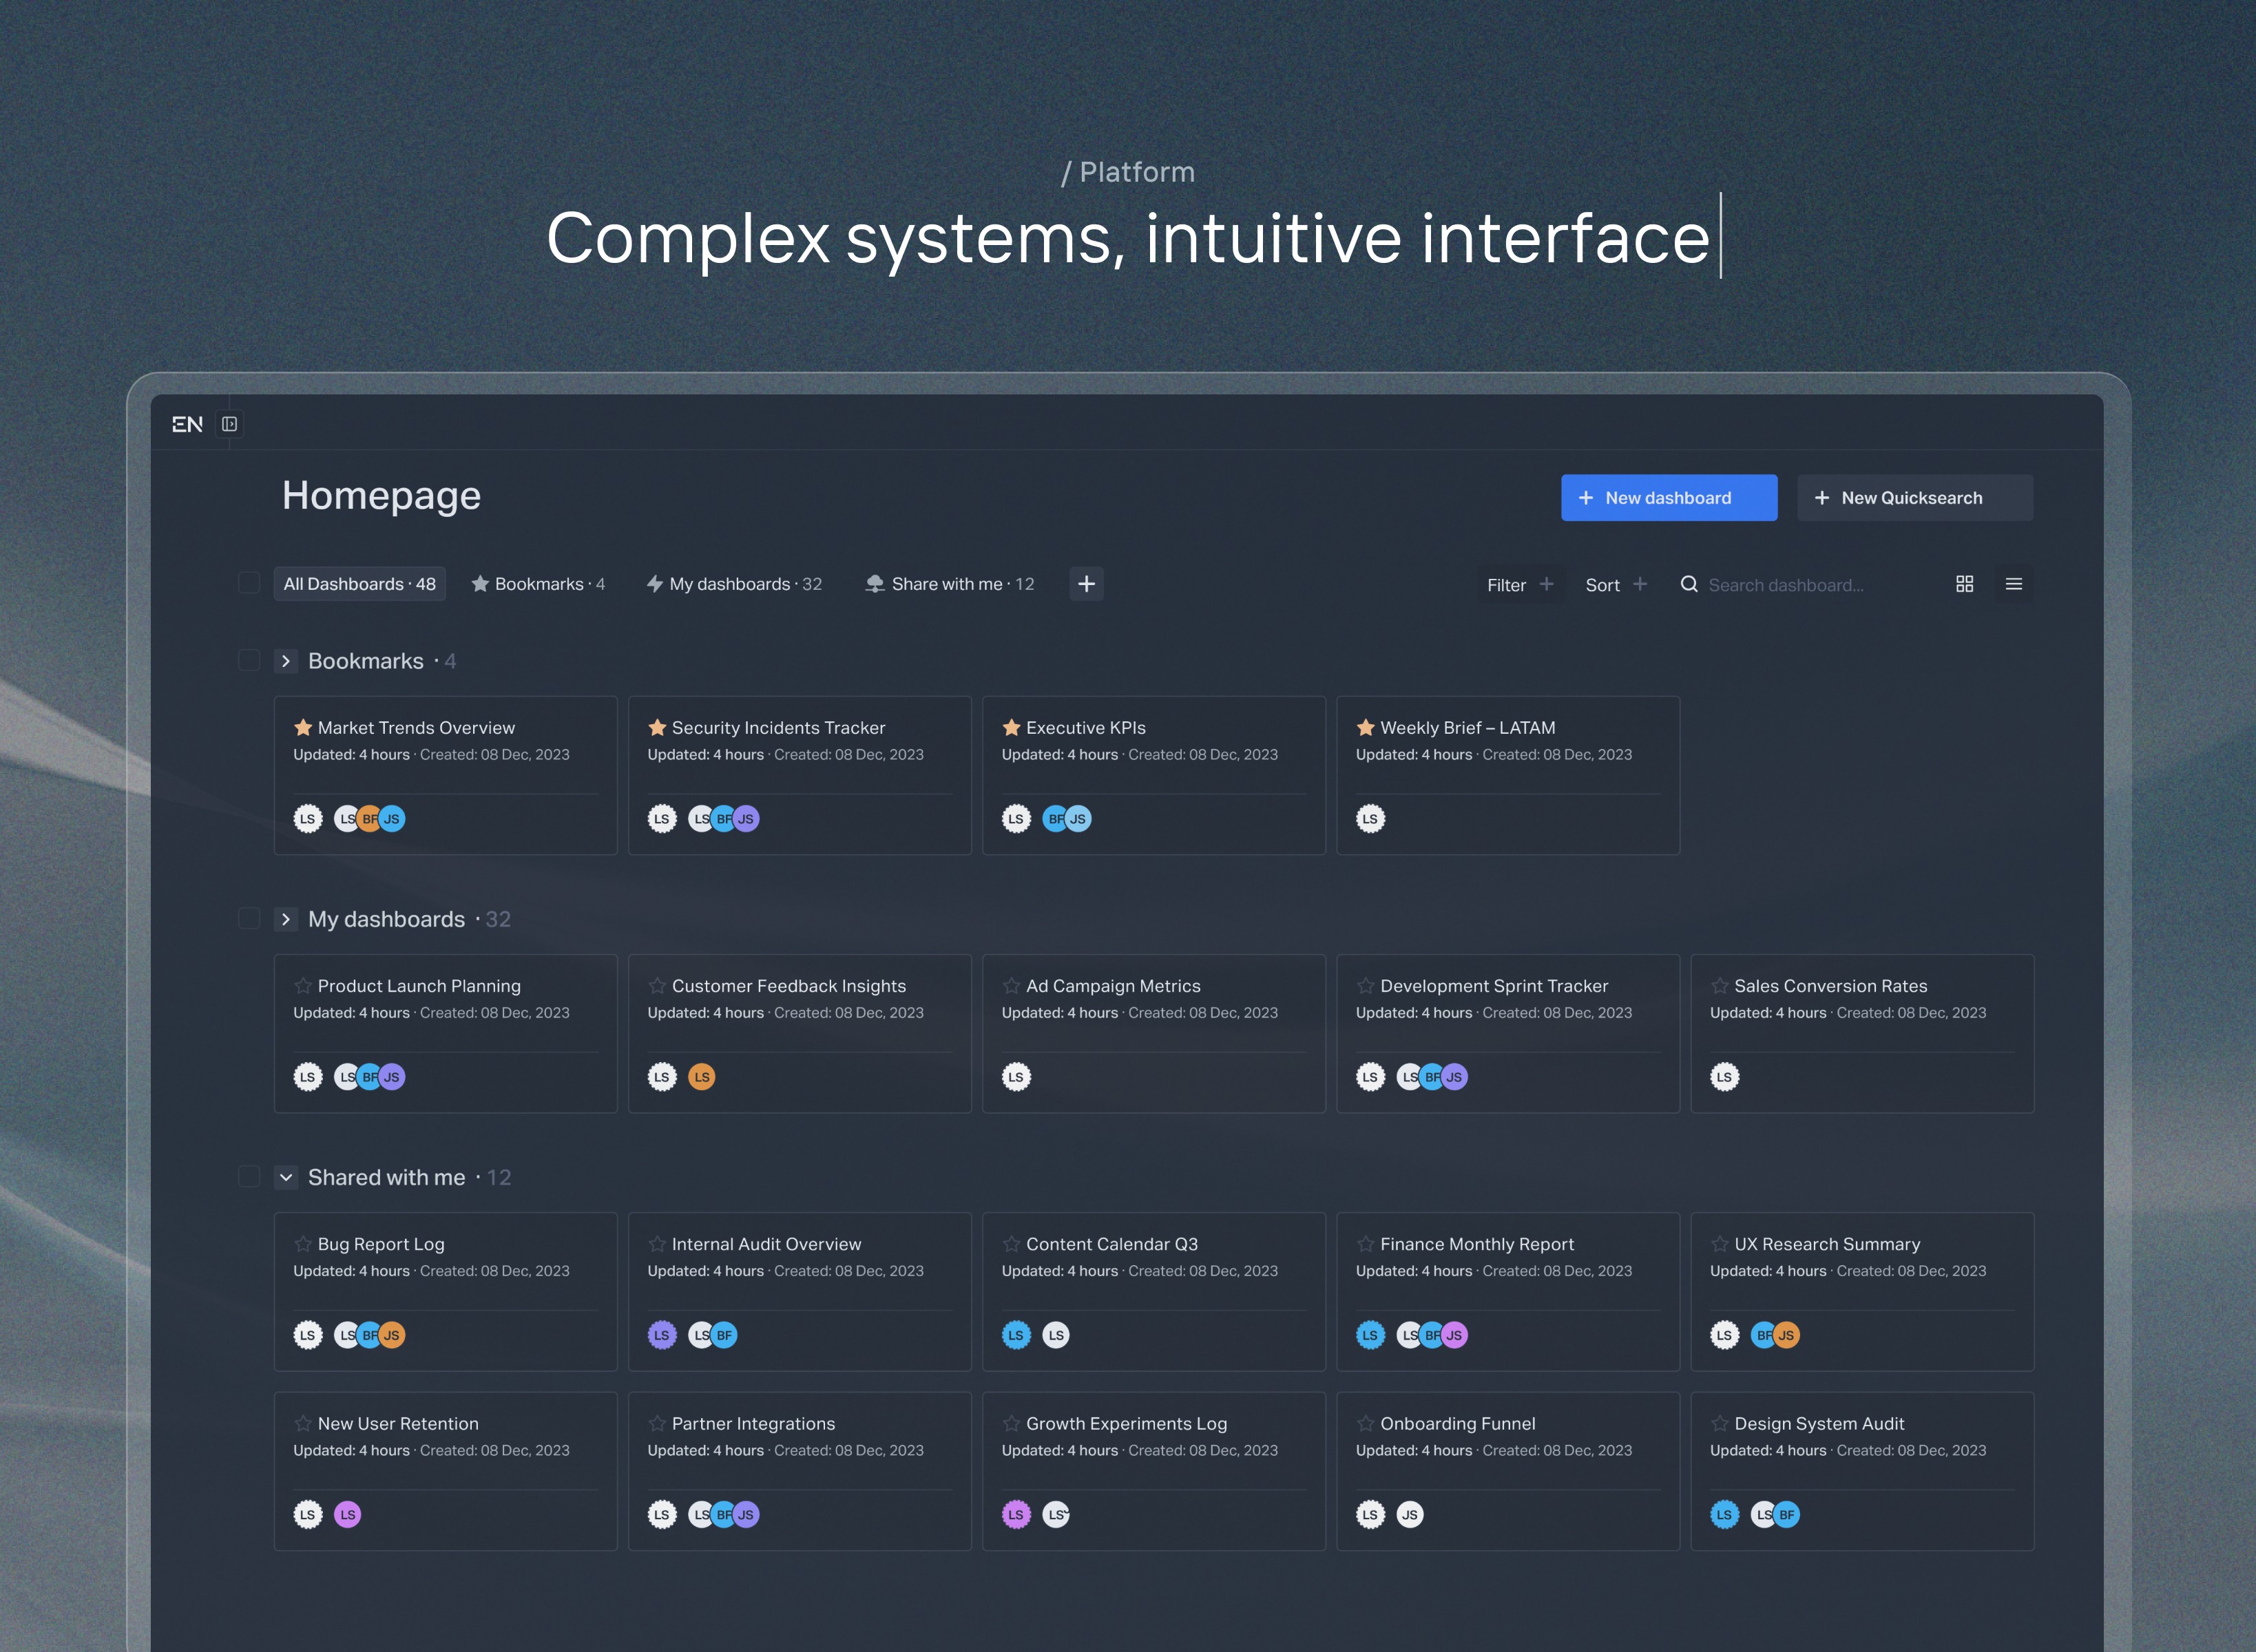Viewport: 2256px width, 1652px height.
Task: Expand the My dashboards section
Action: coord(286,919)
